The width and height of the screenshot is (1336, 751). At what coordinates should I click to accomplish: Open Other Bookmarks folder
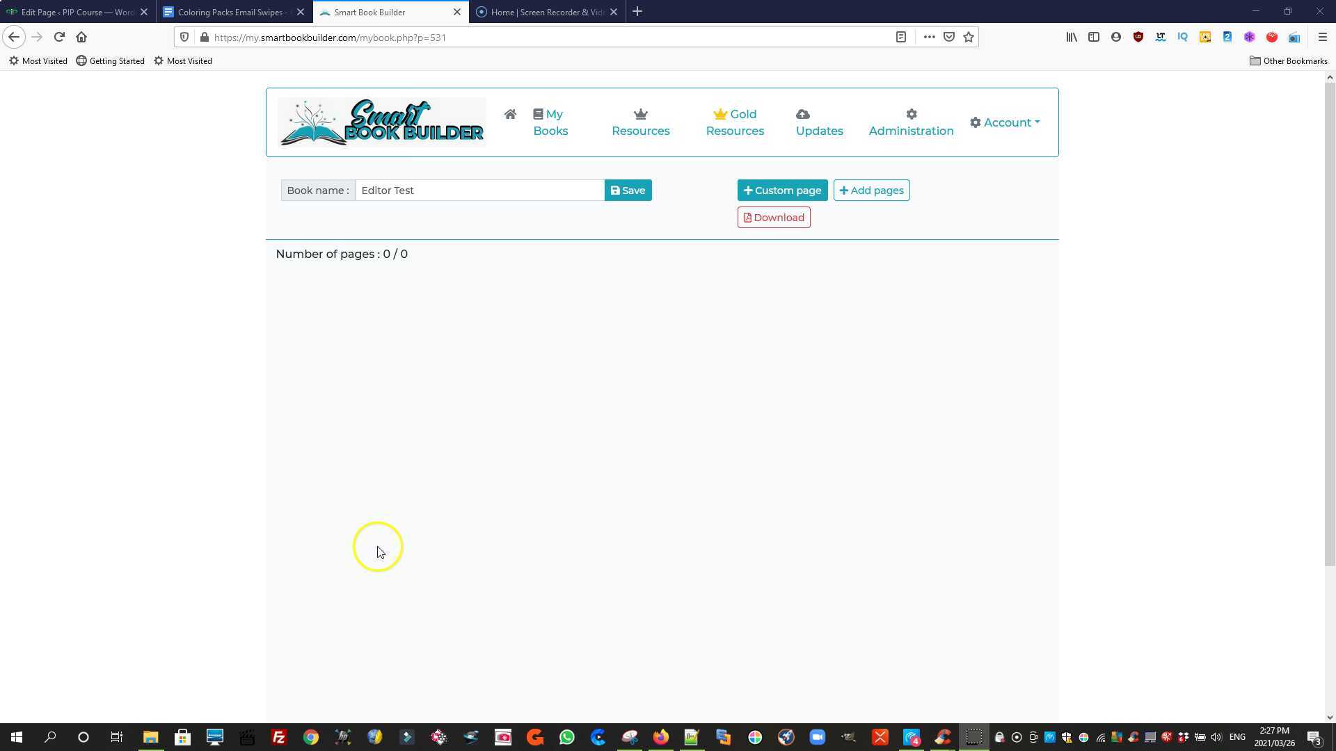(x=1288, y=61)
